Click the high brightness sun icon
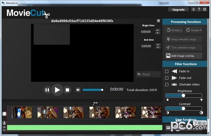Viewport: 211px width, 136px height. coord(201,100)
